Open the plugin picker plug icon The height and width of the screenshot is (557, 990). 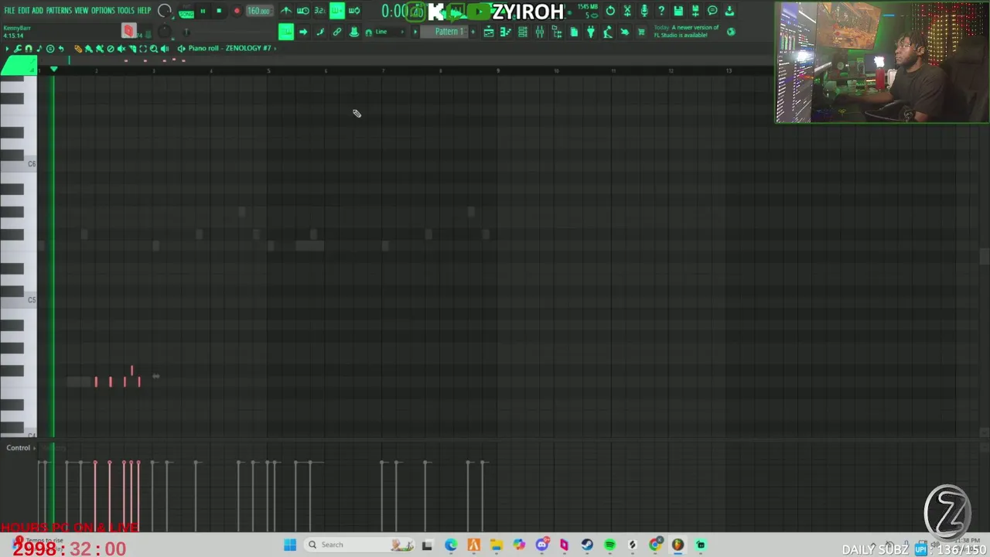click(591, 32)
